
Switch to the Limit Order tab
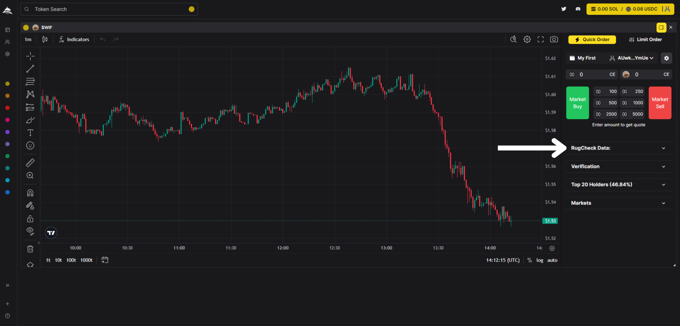(x=645, y=40)
